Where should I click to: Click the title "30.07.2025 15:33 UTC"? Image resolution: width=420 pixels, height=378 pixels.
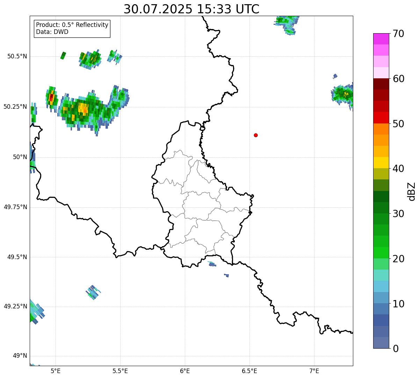point(191,9)
